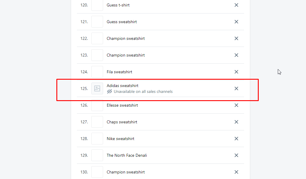Image resolution: width=306 pixels, height=179 pixels.
Task: Delete Champion sweatshirt at row 122
Action: 236,38
